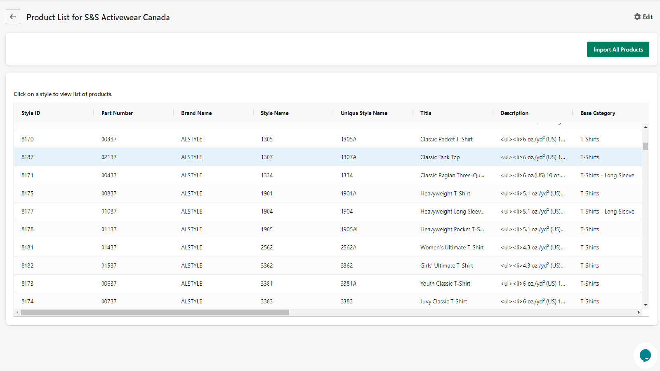660x371 pixels.
Task: Click the Import All Products button
Action: tap(618, 49)
